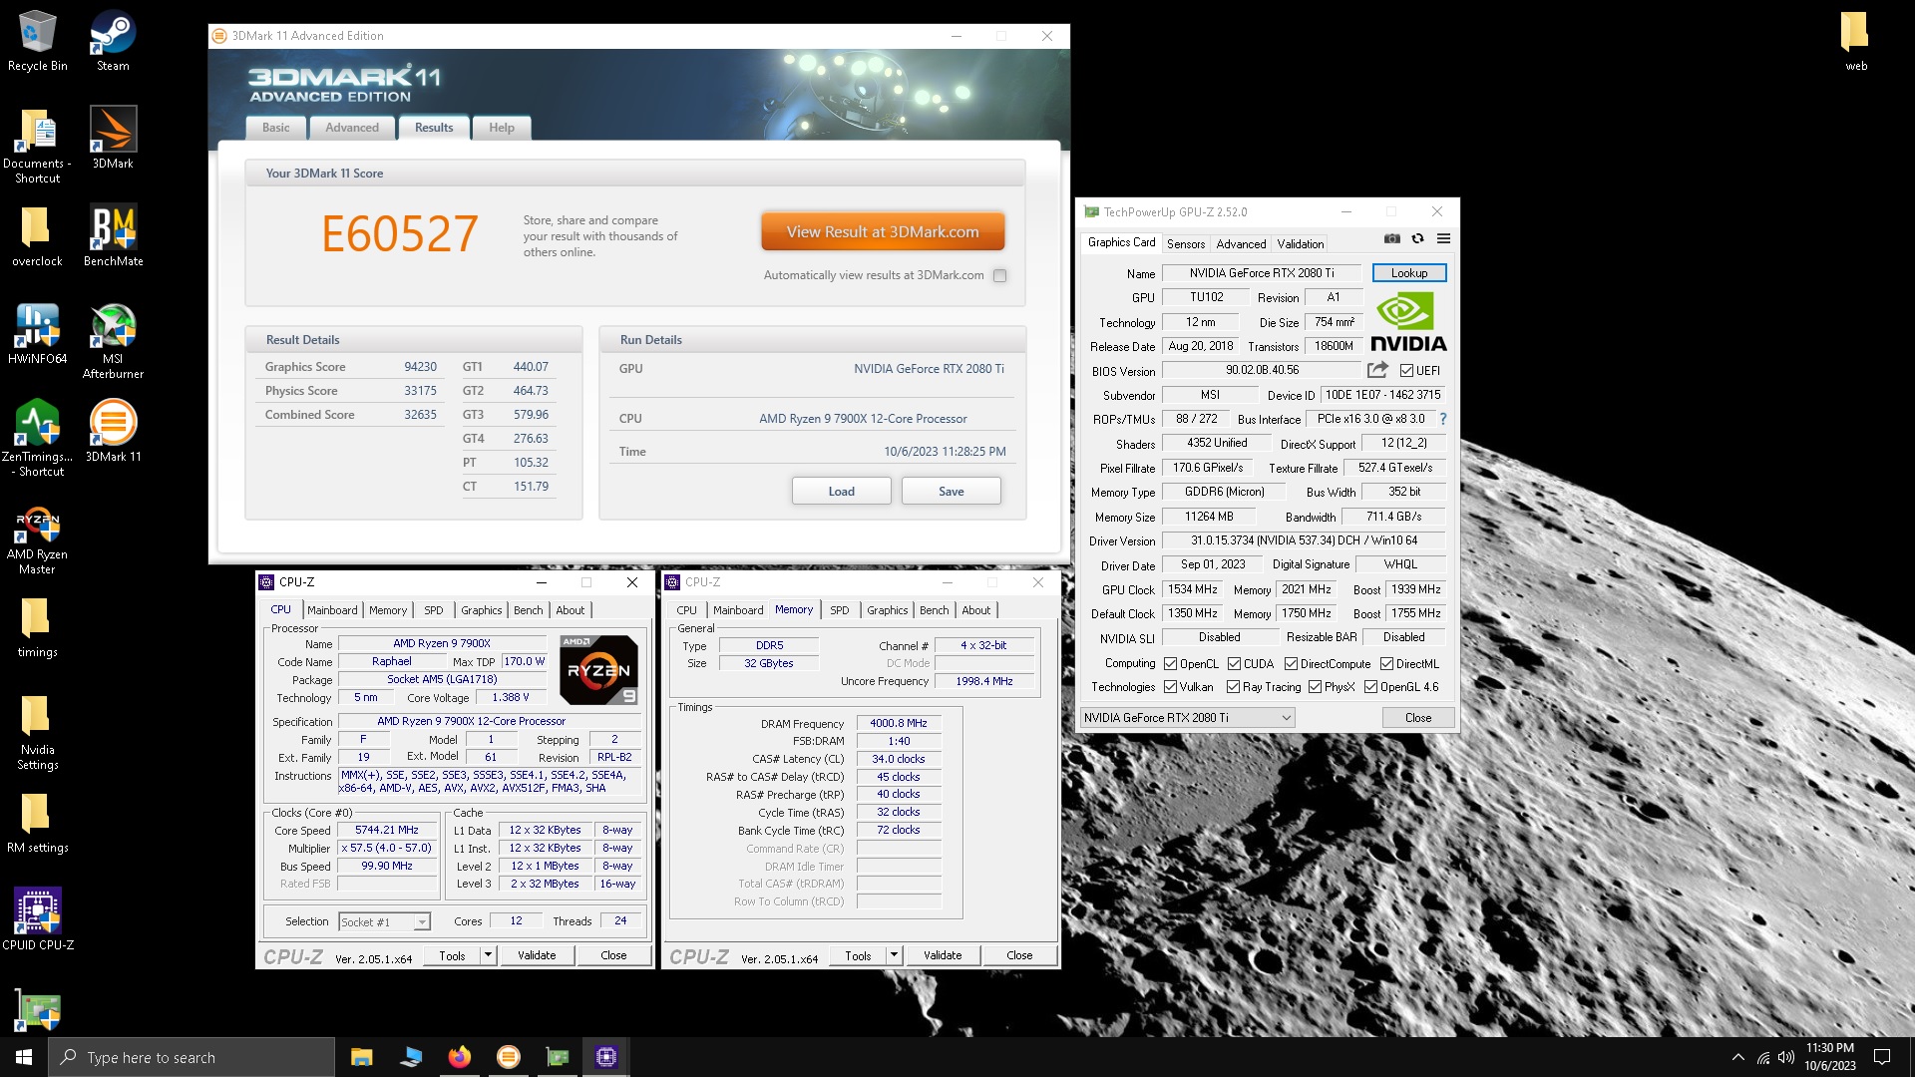This screenshot has height=1077, width=1915.
Task: Switch to the Basic tab in 3DMark 11
Action: click(276, 128)
